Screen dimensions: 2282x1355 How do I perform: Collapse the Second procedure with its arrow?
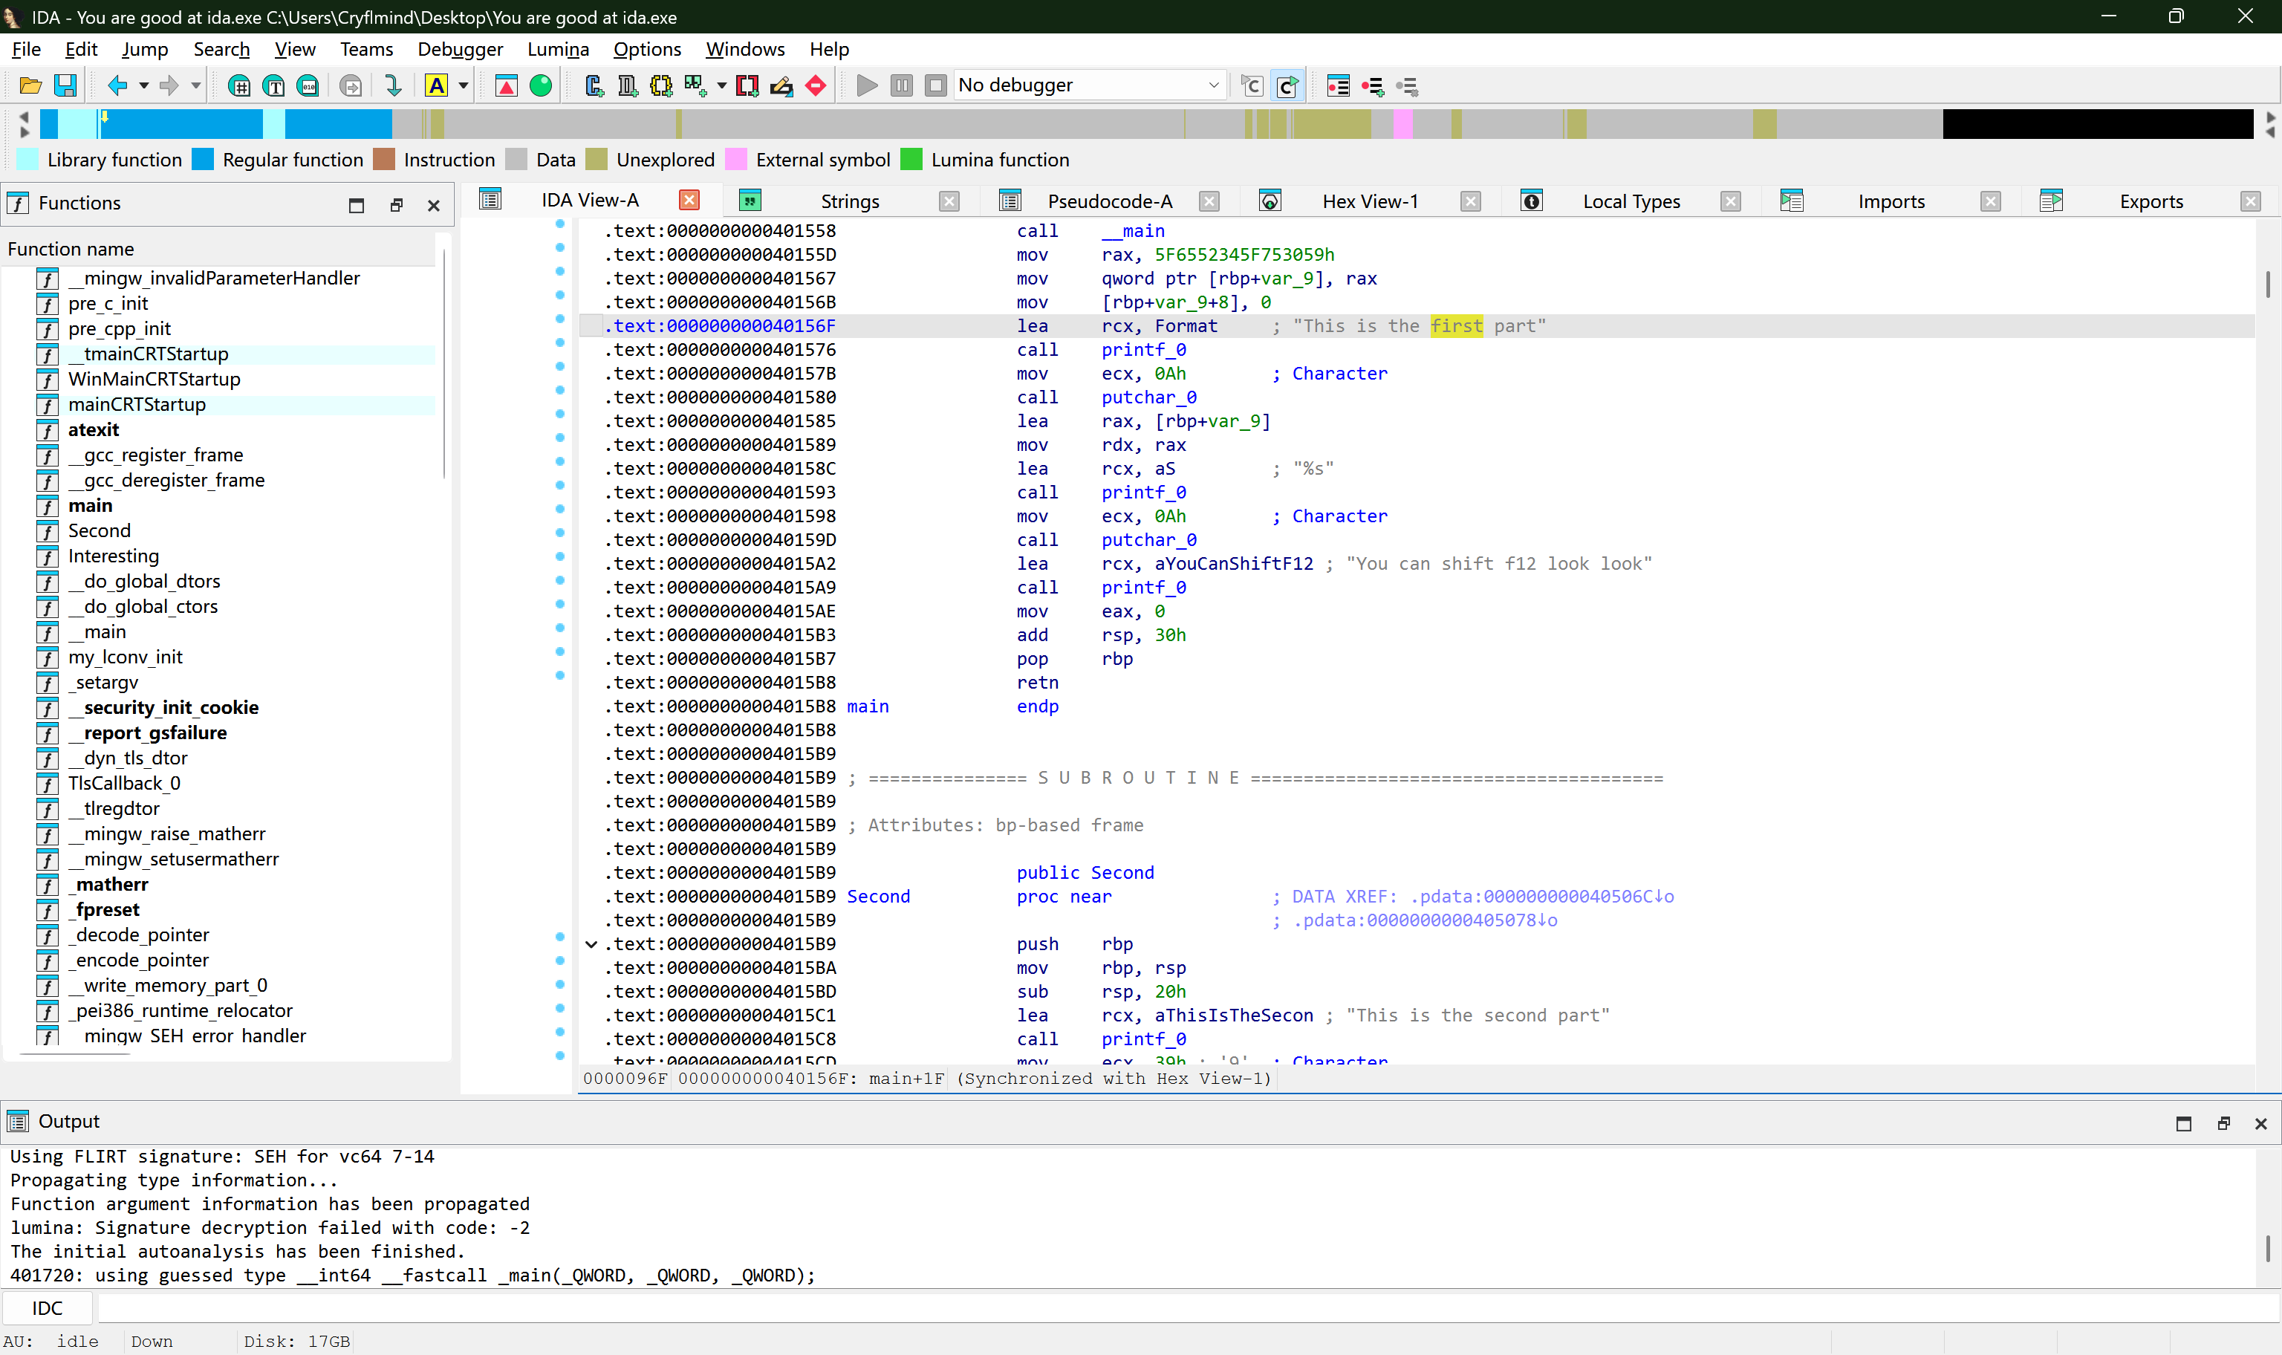point(591,944)
